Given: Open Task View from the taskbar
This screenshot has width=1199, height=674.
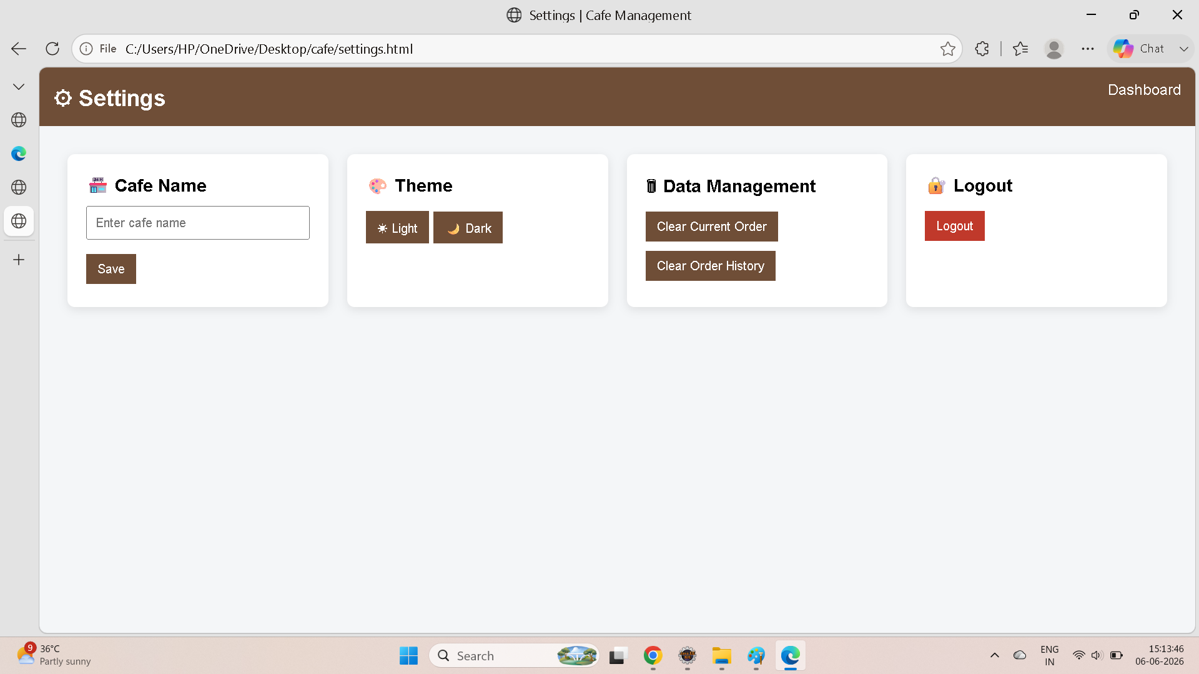Looking at the screenshot, I should (x=617, y=656).
